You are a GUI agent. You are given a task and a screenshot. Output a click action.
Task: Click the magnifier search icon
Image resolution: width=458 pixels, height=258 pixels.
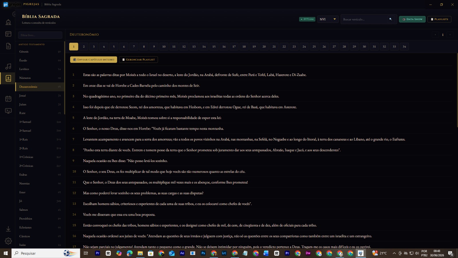coord(390,19)
